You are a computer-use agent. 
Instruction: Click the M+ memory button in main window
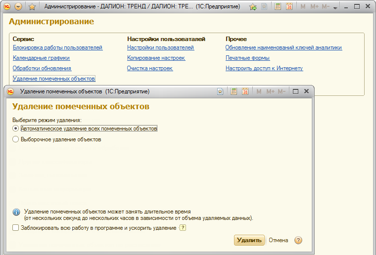coord(314,7)
